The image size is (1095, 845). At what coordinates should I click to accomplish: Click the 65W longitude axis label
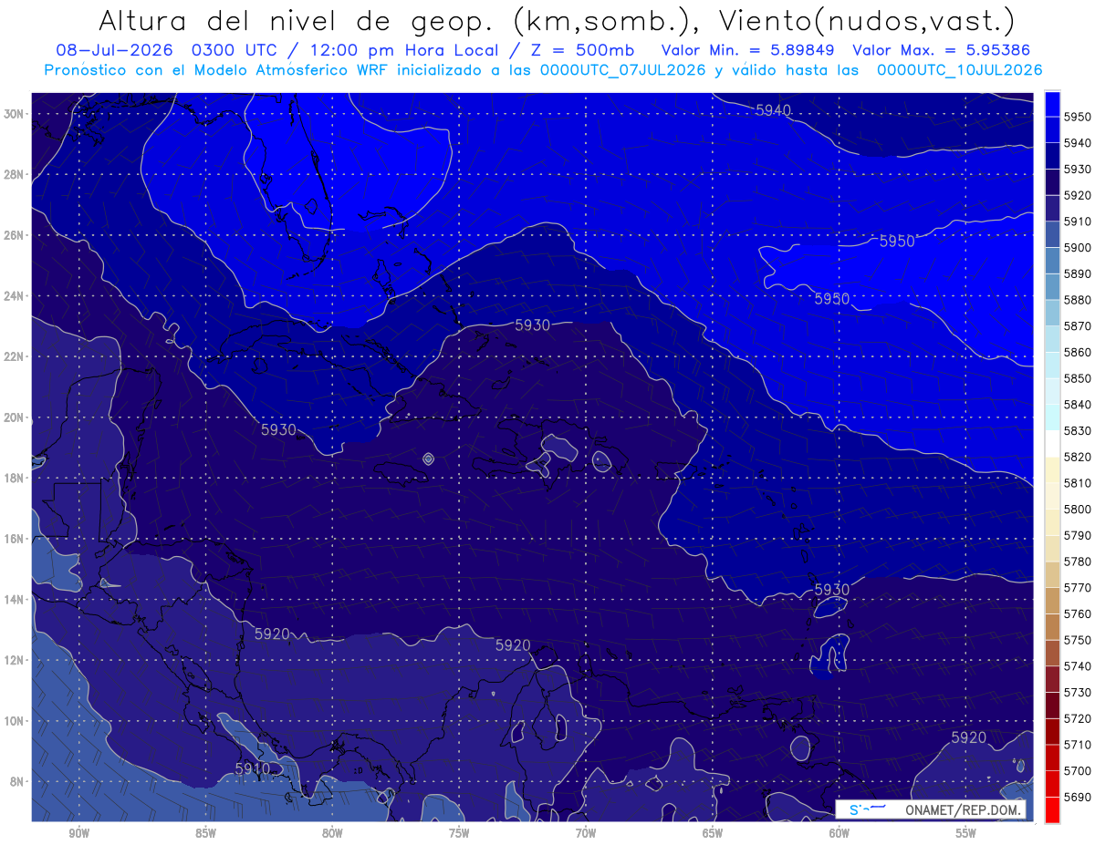713,833
